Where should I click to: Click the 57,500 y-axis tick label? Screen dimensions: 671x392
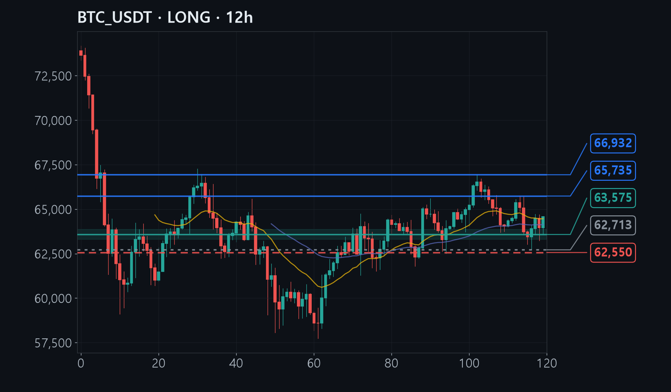(53, 343)
